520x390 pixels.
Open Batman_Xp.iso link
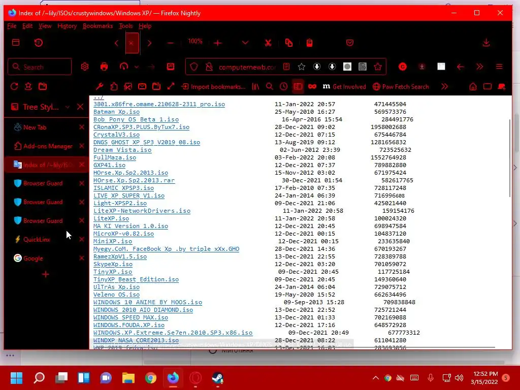[x=116, y=112]
